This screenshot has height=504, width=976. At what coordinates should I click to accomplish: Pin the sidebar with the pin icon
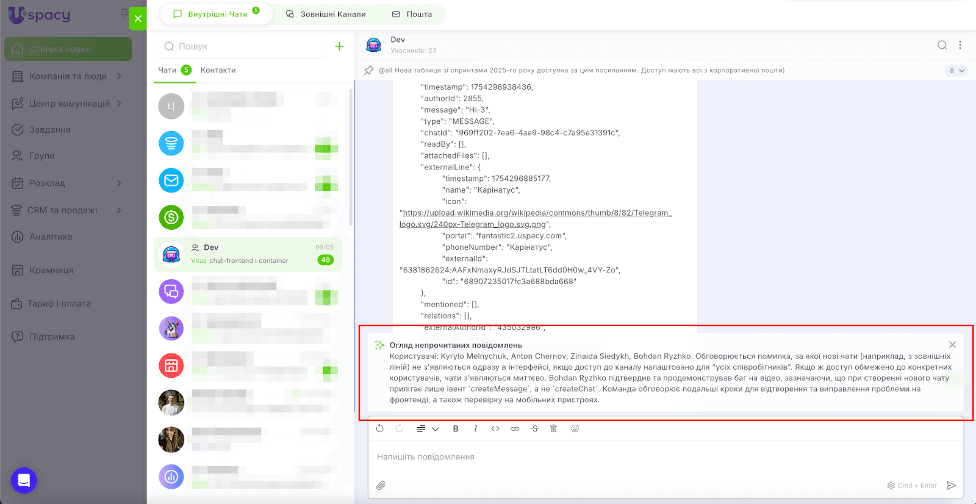coord(124,13)
